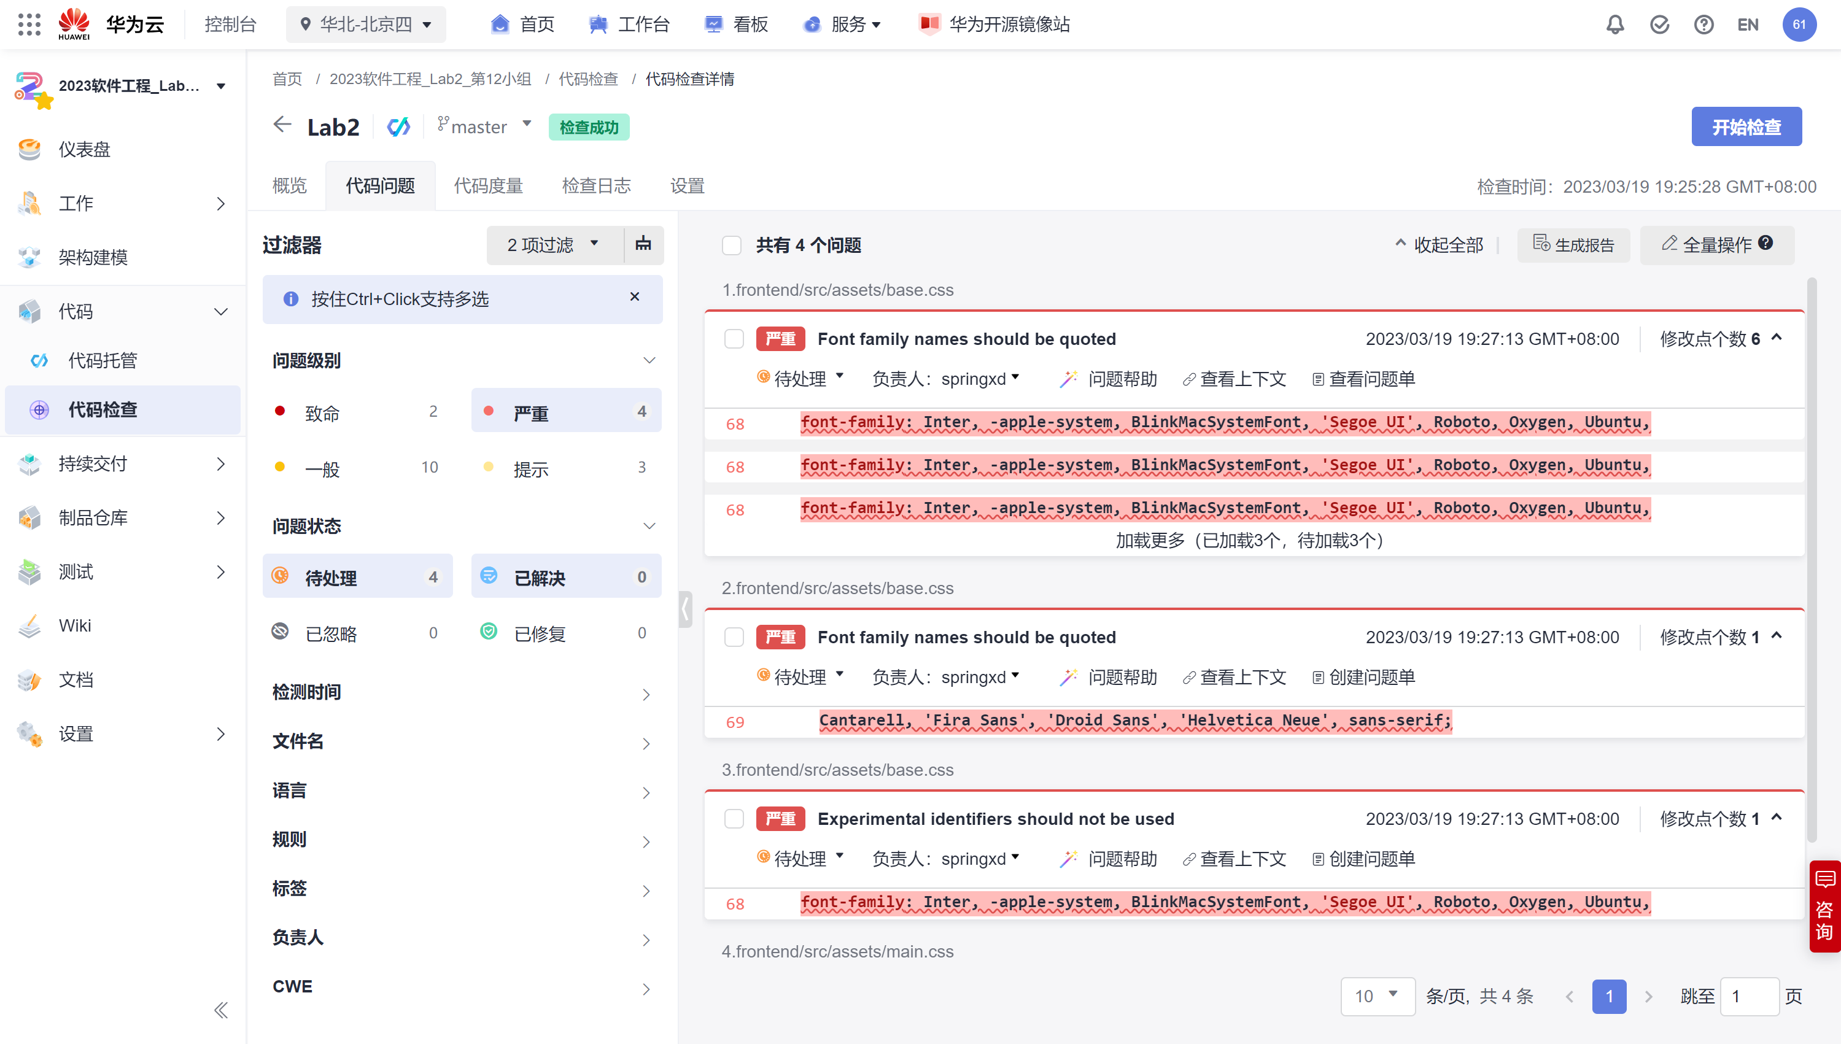The image size is (1841, 1044).
Task: Click the notification bell icon
Action: pyautogui.click(x=1614, y=25)
